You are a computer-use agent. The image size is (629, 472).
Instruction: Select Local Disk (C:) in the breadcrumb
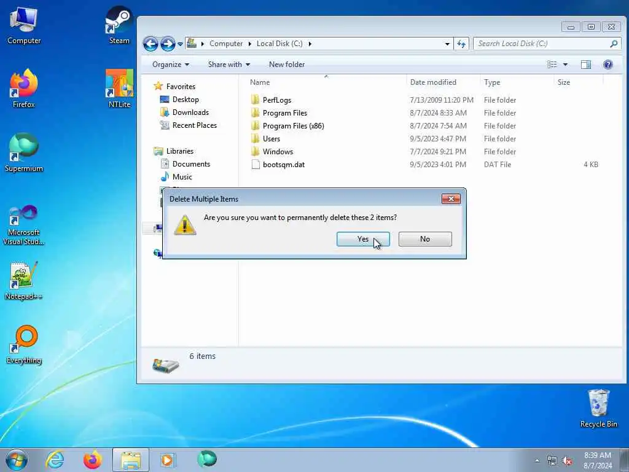(279, 44)
